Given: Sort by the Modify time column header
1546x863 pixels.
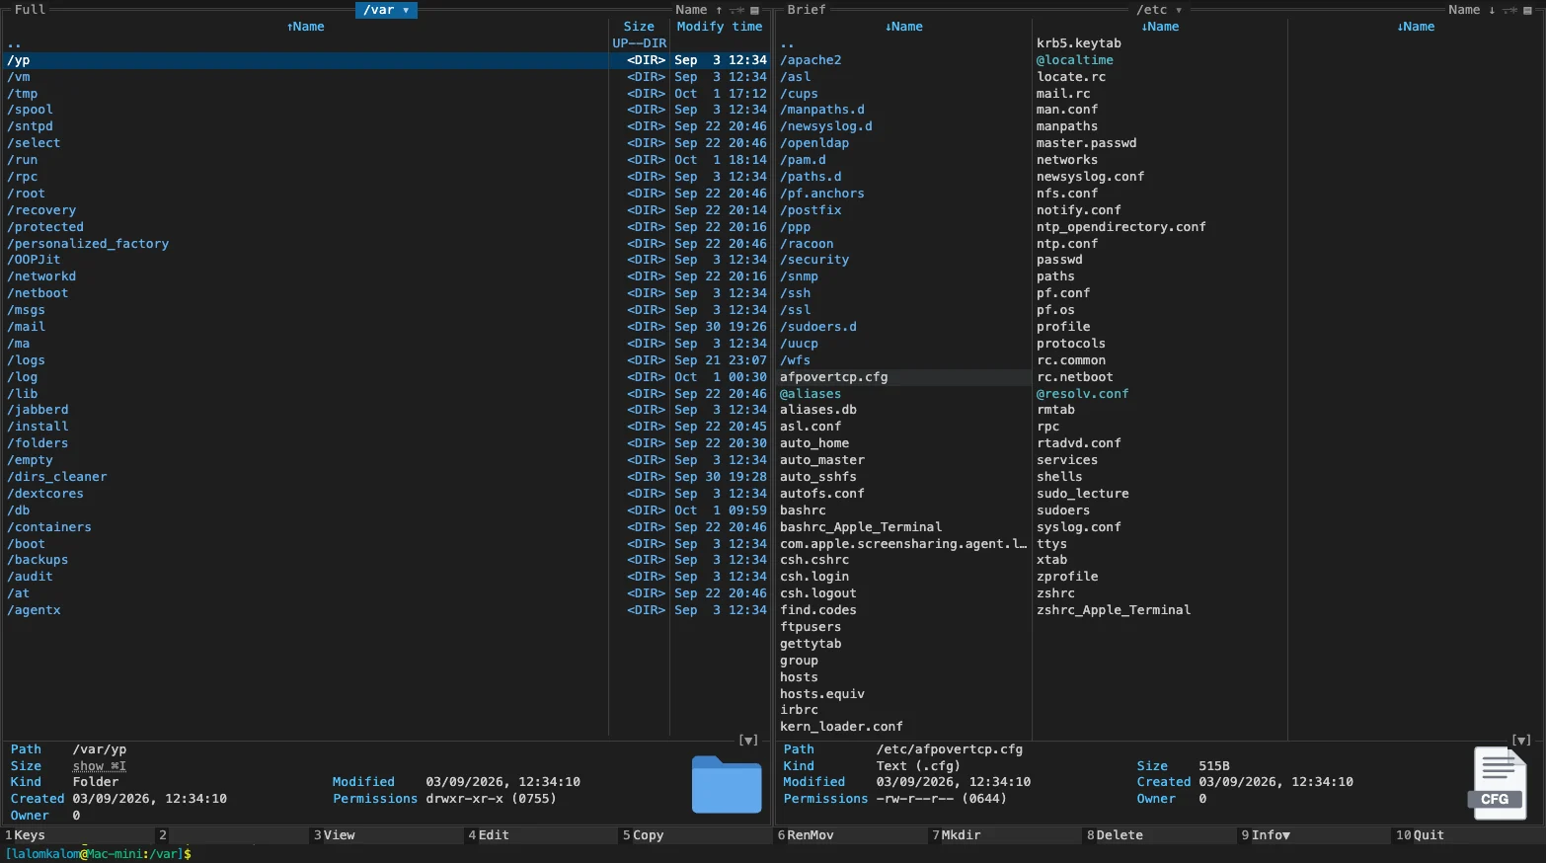Looking at the screenshot, I should pyautogui.click(x=720, y=27).
